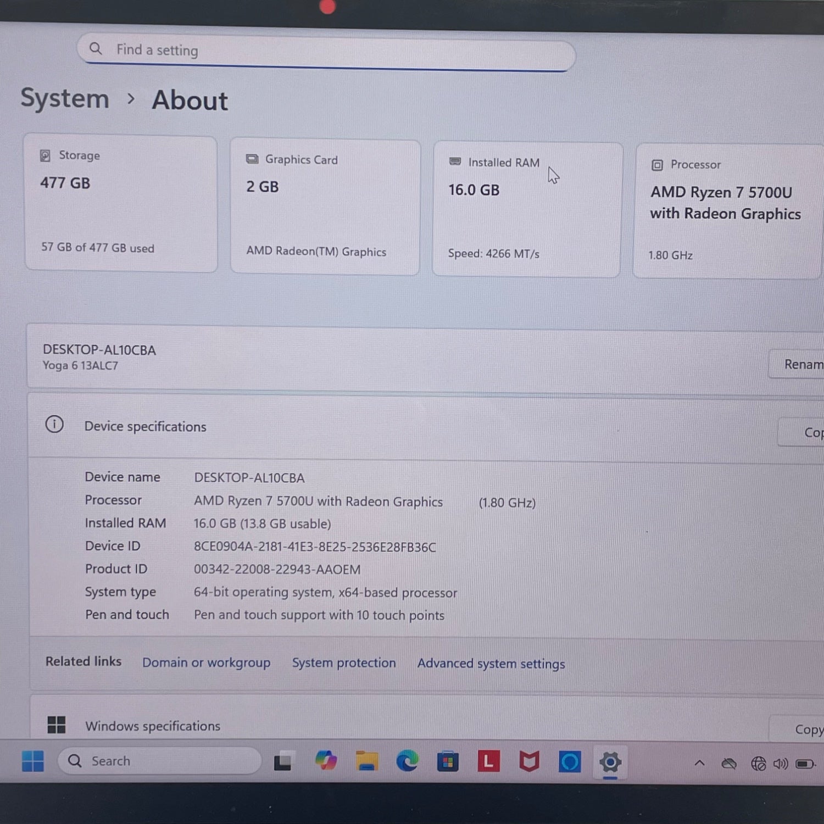Open Task View from the taskbar
This screenshot has height=824, width=824.
pyautogui.click(x=283, y=761)
